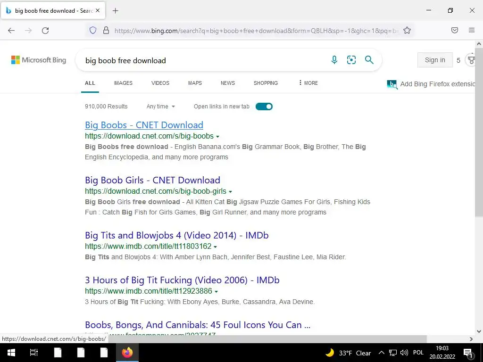The height and width of the screenshot is (362, 483).
Task: Go back using the browser back arrow
Action: click(11, 31)
